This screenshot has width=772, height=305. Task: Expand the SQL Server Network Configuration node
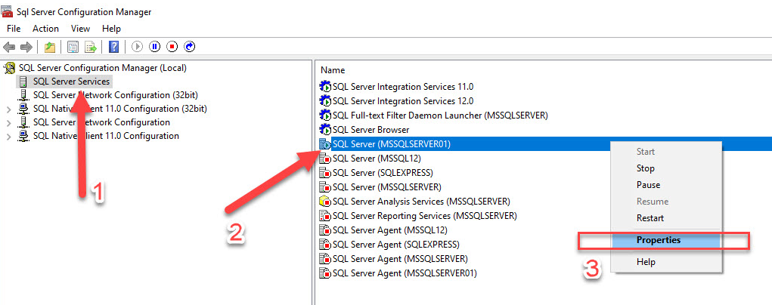pyautogui.click(x=8, y=122)
